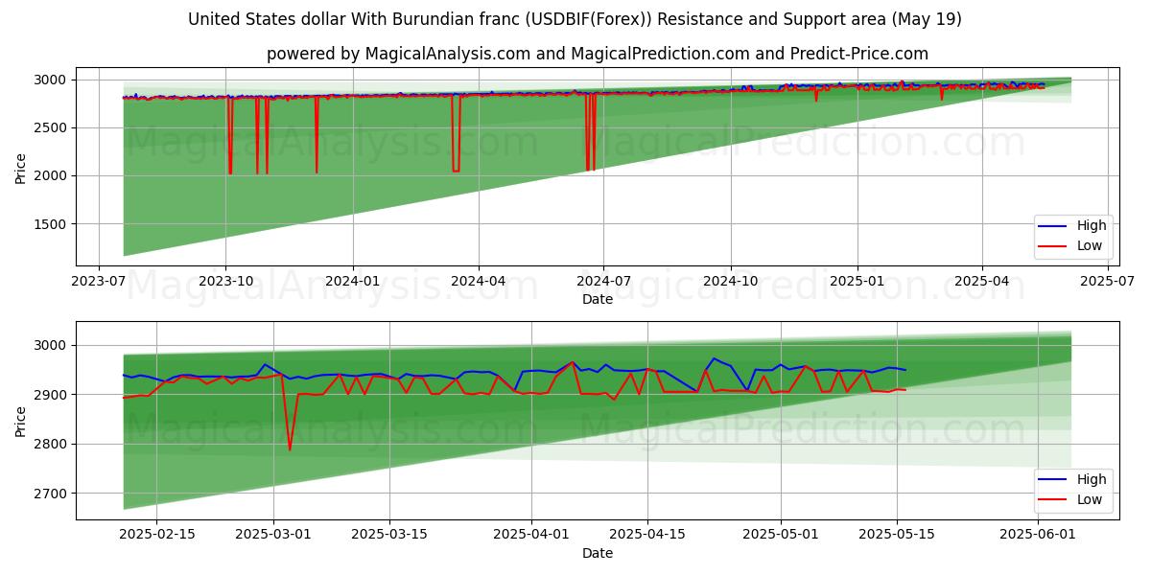Click the 2025-07 tick label on top chart
The image size is (1151, 575).
tap(1107, 282)
